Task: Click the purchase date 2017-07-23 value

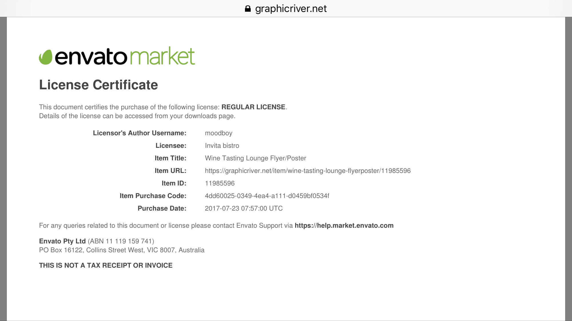Action: [244, 208]
